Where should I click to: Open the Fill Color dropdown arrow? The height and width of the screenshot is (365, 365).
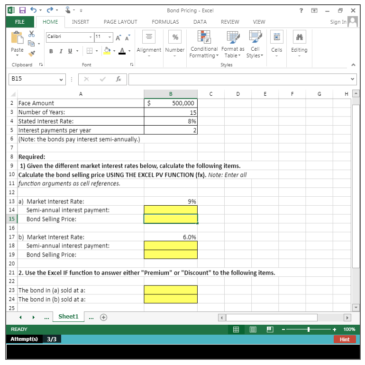pos(114,51)
